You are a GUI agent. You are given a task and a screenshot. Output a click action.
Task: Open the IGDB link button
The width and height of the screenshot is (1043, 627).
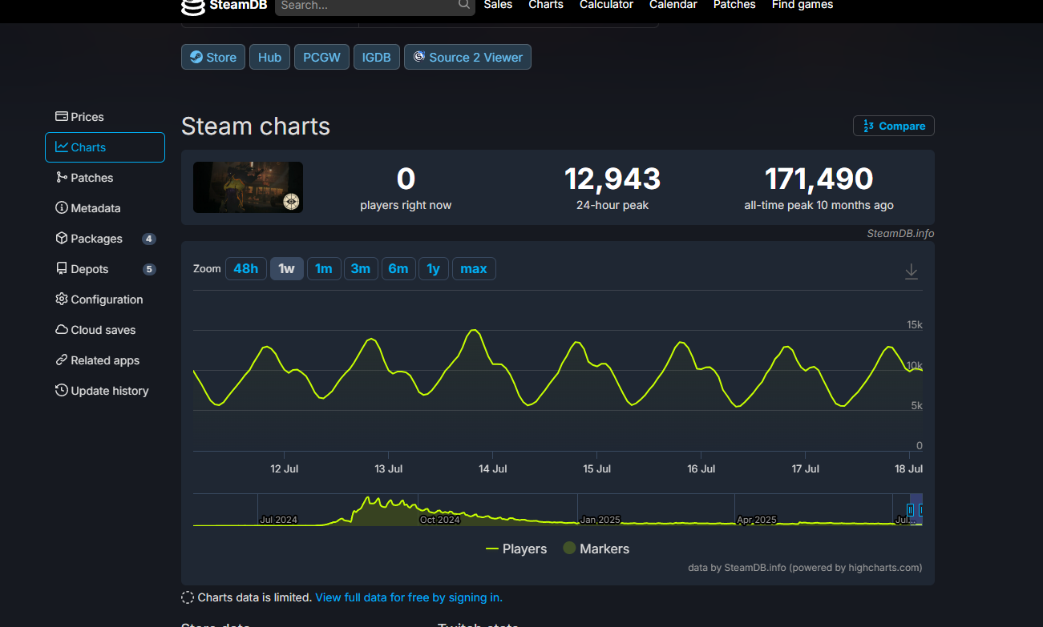(x=376, y=57)
